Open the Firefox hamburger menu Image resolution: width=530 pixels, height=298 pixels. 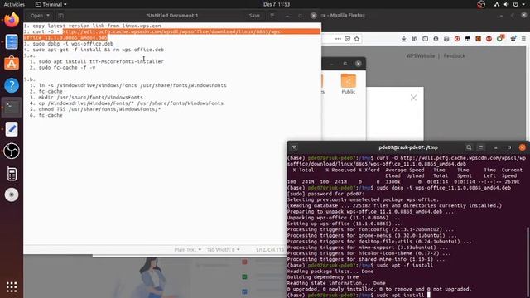(x=523, y=39)
